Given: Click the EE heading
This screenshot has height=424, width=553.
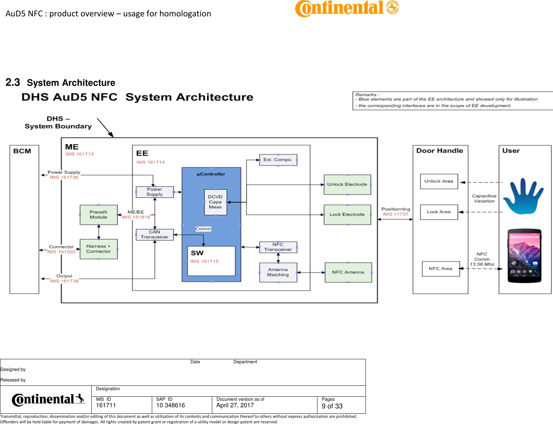Looking at the screenshot, I should tap(142, 153).
